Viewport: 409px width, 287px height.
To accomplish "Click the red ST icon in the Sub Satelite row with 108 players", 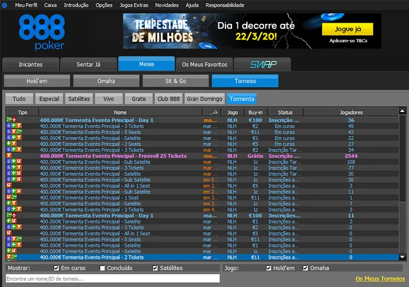I will pyautogui.click(x=19, y=162).
